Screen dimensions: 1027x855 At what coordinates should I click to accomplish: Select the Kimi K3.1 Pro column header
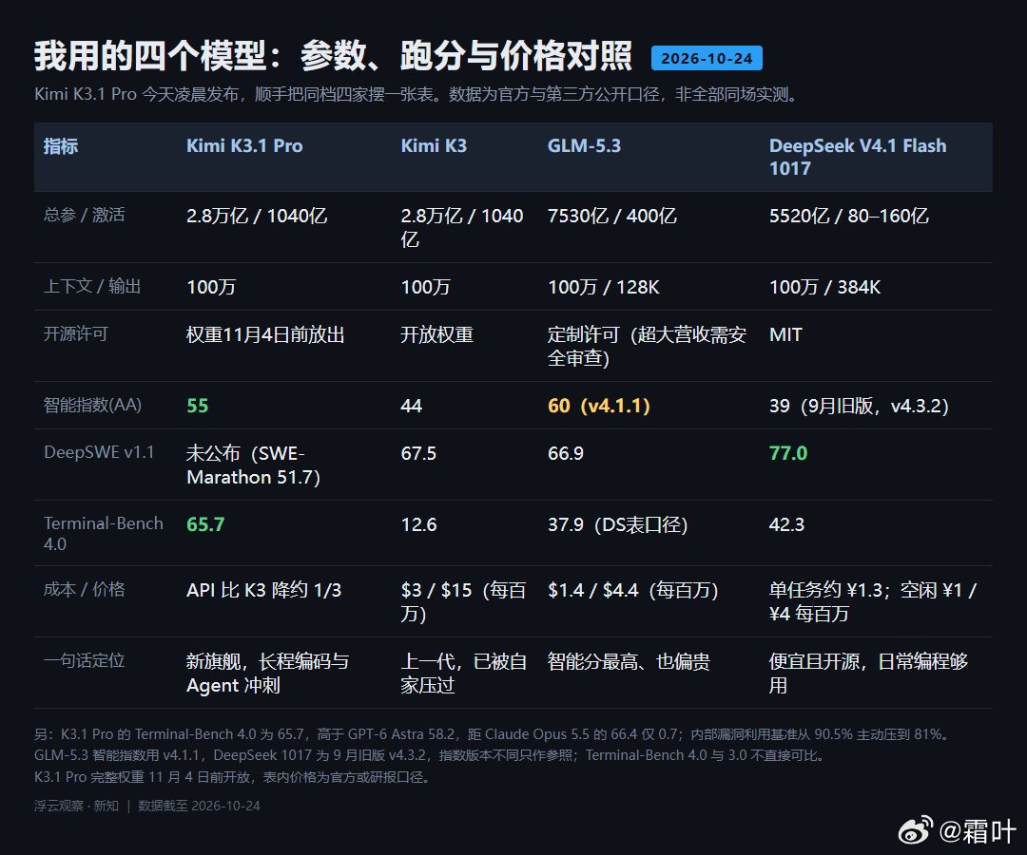tap(244, 146)
